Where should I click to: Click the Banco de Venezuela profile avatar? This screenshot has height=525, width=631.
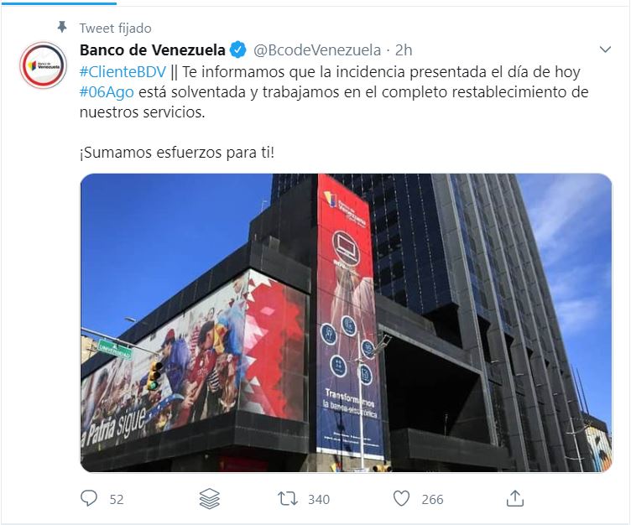(44, 65)
